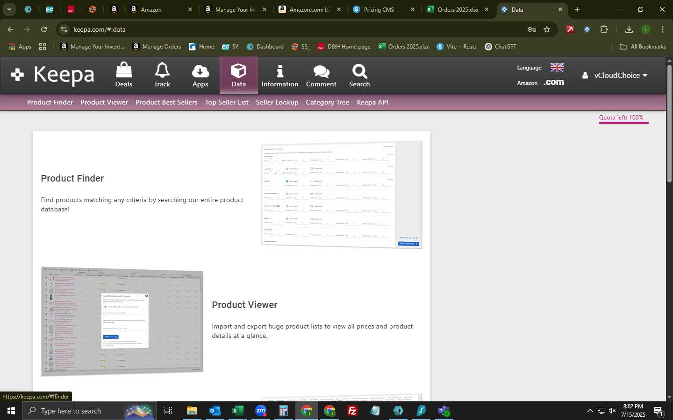Open the ChatGPT bookmark
The height and width of the screenshot is (420, 673).
tap(501, 47)
